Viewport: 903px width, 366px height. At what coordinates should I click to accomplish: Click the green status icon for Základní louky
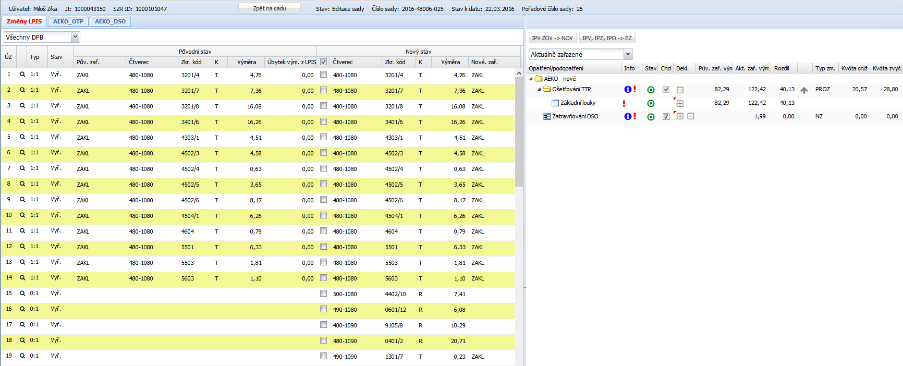pyautogui.click(x=651, y=103)
